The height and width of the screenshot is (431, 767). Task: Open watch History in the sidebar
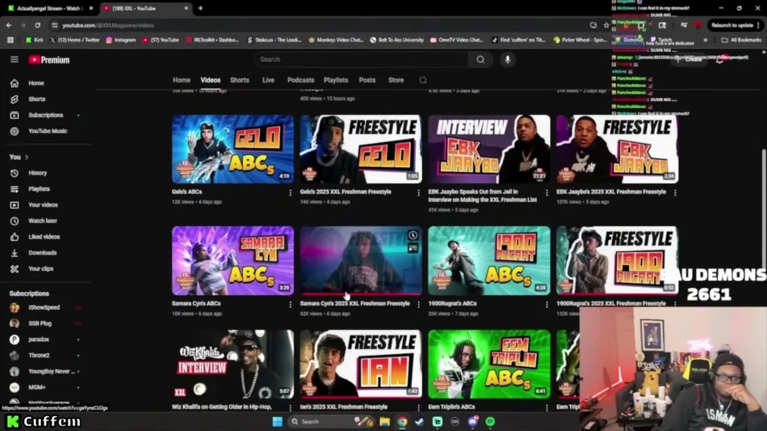point(37,173)
